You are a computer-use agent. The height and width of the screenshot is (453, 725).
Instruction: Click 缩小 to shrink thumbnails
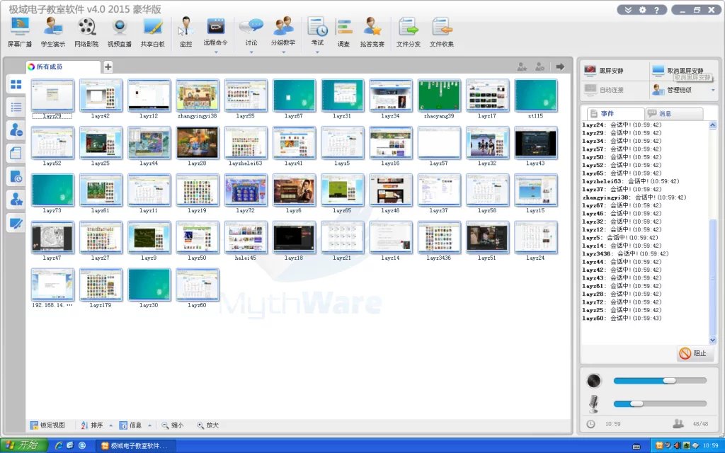pyautogui.click(x=173, y=425)
